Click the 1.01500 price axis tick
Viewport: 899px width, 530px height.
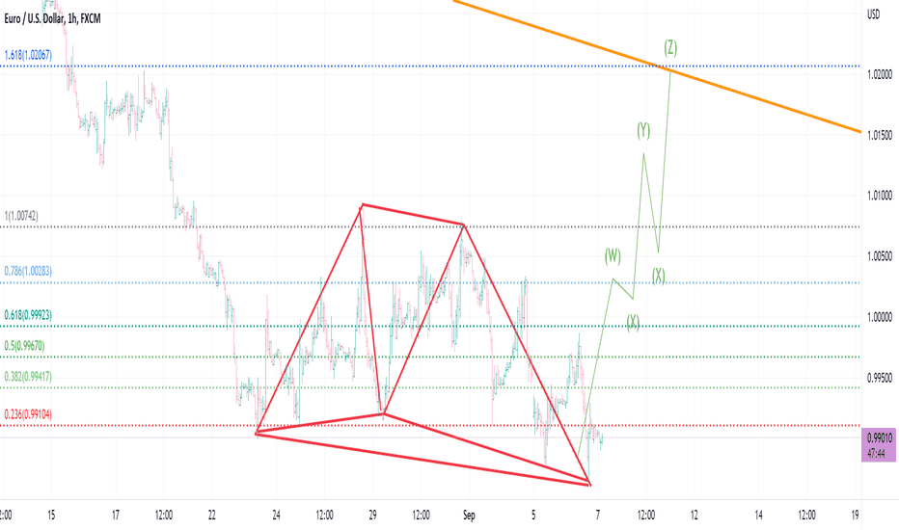pos(880,135)
